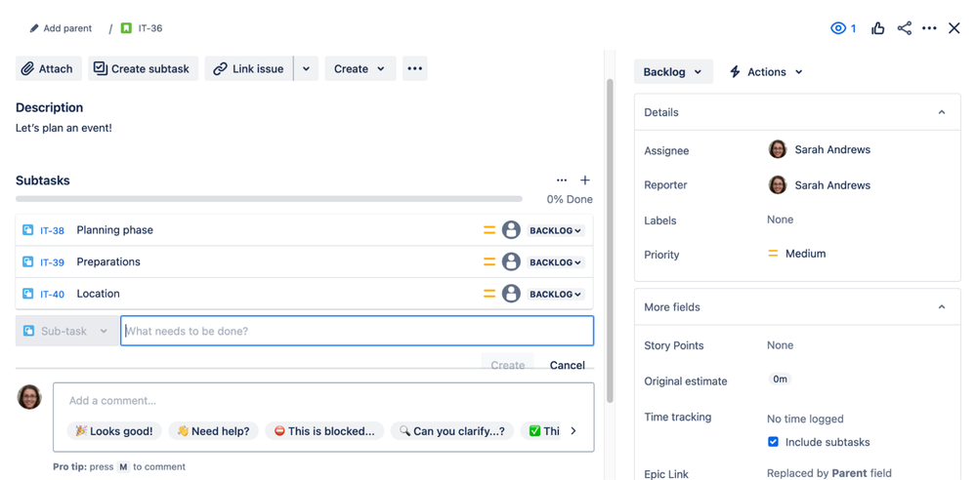Screen dimensions: 976x480
Task: Open the Create dropdown menu
Action: [x=361, y=68]
